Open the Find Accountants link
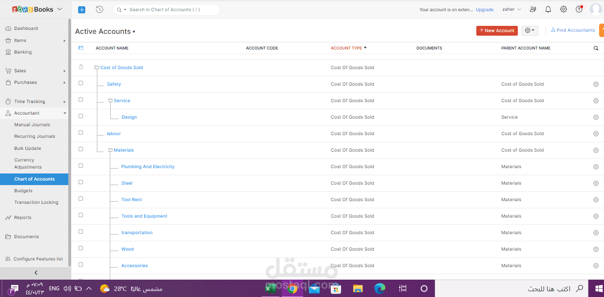The height and width of the screenshot is (297, 604). point(573,30)
